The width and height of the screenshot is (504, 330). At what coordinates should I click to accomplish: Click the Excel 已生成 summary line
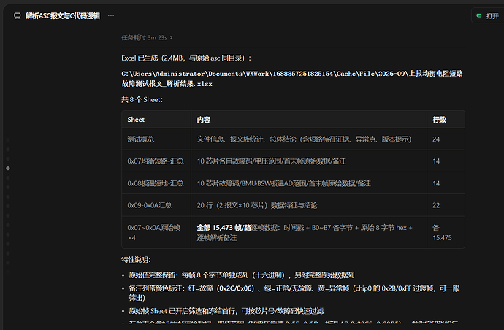tap(186, 58)
